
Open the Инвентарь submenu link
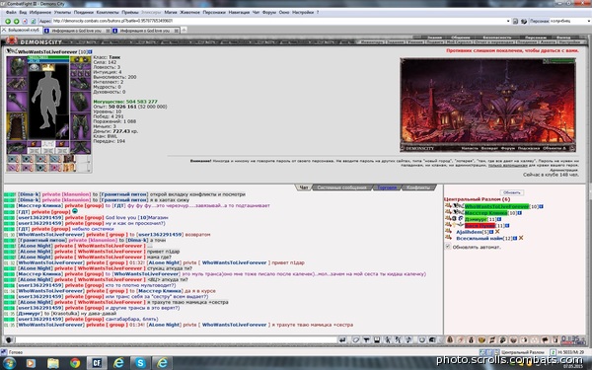coord(372,42)
